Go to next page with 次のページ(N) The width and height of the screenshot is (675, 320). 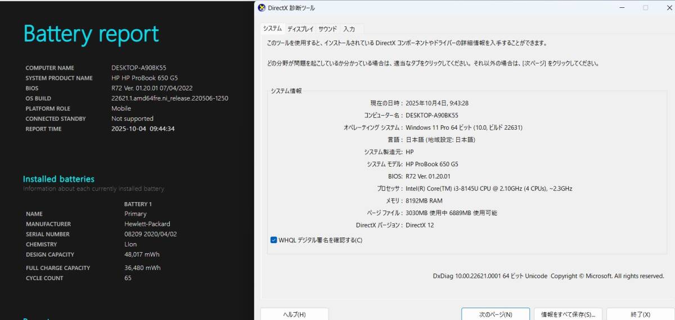click(x=496, y=314)
